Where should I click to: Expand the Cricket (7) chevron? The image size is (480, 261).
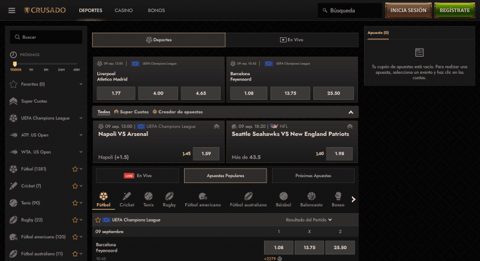(x=81, y=186)
